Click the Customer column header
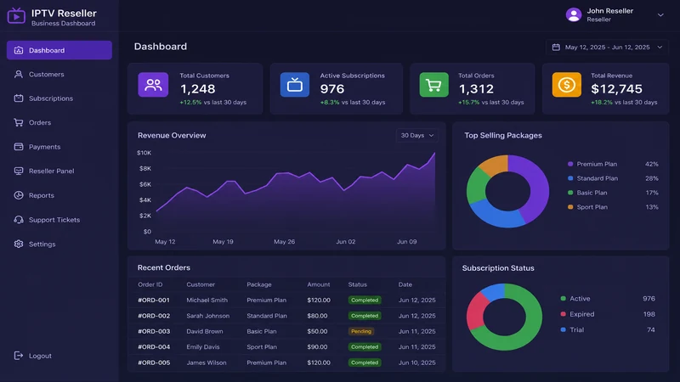Viewport: 680px width, 382px height. click(201, 284)
